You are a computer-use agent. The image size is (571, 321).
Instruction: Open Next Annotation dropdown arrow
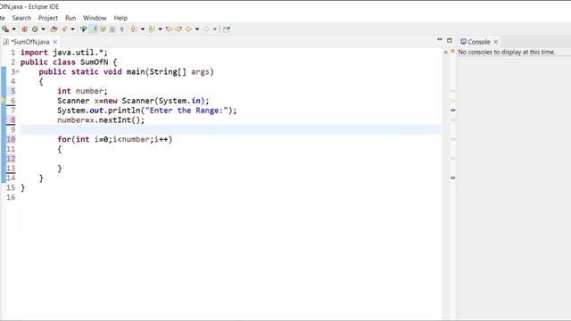click(x=143, y=29)
